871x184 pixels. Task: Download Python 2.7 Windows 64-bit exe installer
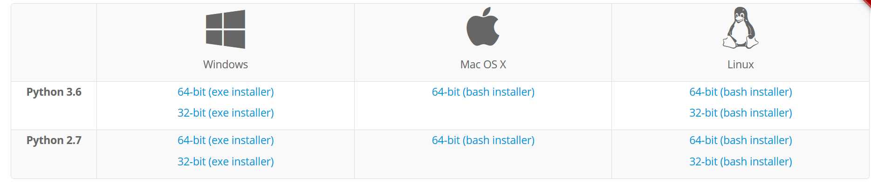[x=226, y=140]
